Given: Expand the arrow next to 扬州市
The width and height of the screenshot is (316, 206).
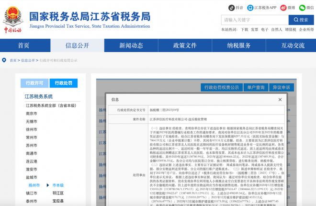Looking at the screenshot, I should pos(48,185).
